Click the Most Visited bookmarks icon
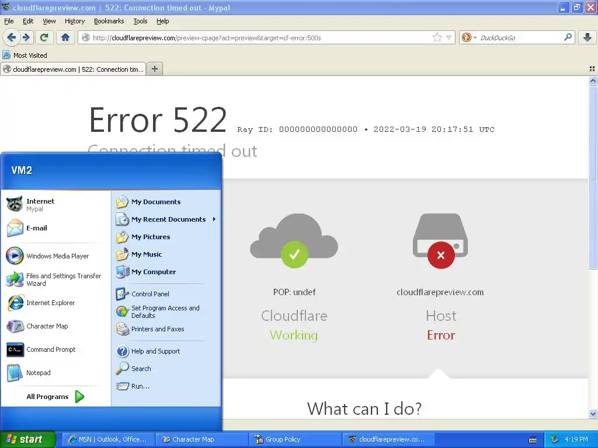Image resolution: width=598 pixels, height=448 pixels. point(6,55)
